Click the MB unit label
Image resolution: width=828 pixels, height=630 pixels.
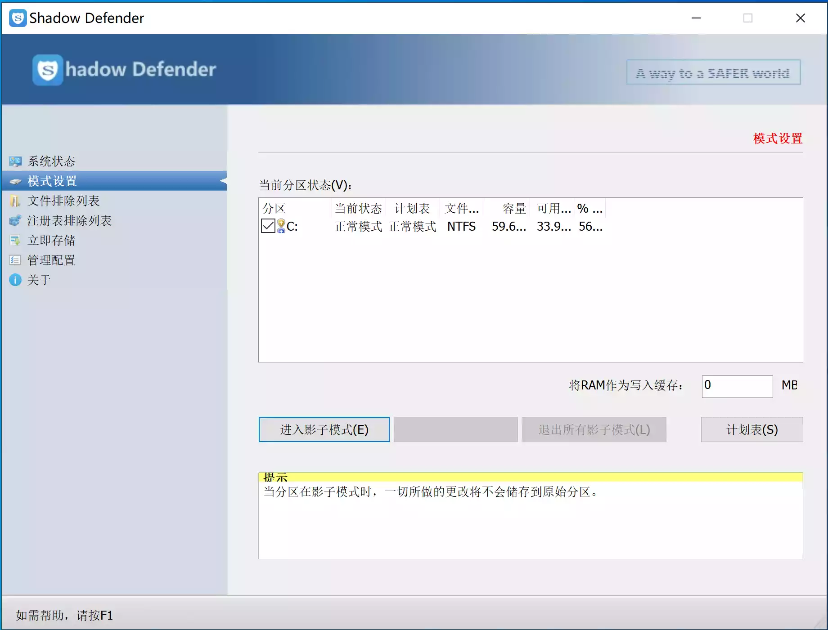[x=789, y=385]
